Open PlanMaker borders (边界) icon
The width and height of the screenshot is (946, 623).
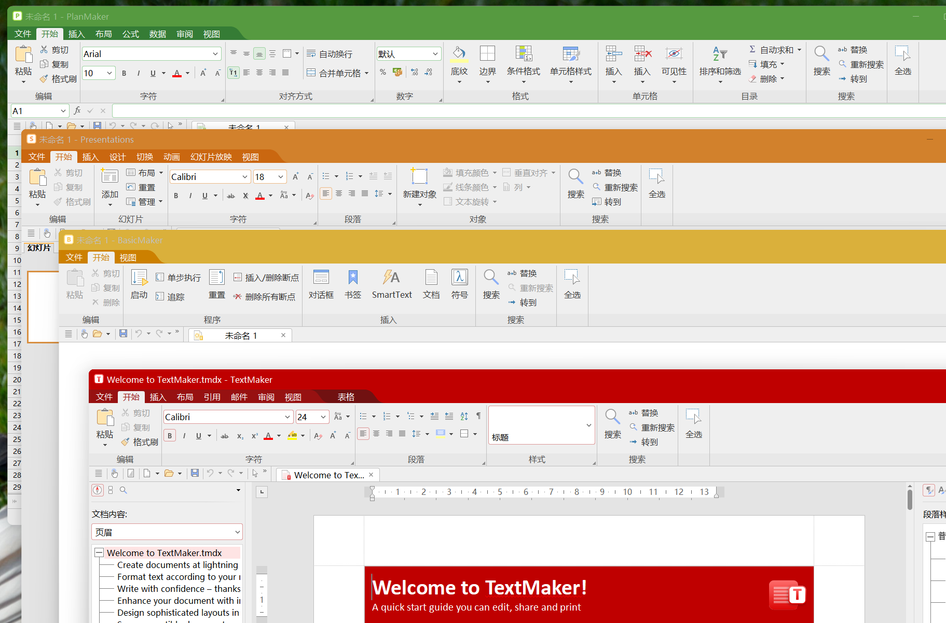tap(487, 53)
